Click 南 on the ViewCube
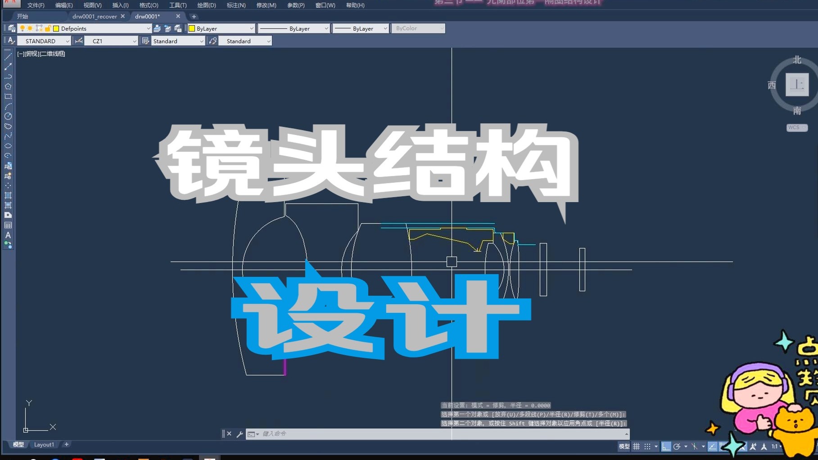 coord(797,111)
